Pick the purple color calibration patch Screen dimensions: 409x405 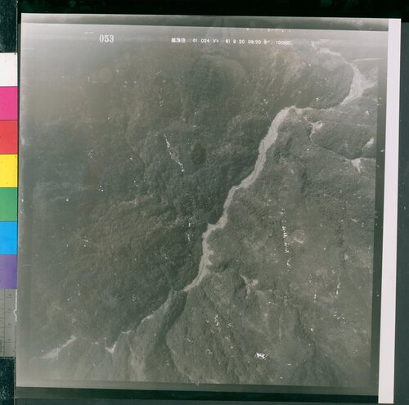point(8,272)
